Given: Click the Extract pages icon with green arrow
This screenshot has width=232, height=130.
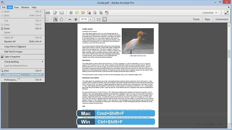Looking at the screenshot, I should [x=101, y=13].
